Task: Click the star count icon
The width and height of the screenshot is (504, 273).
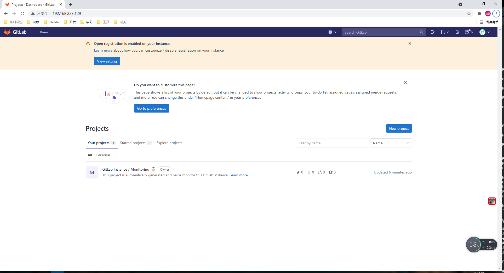Action: coord(298,172)
